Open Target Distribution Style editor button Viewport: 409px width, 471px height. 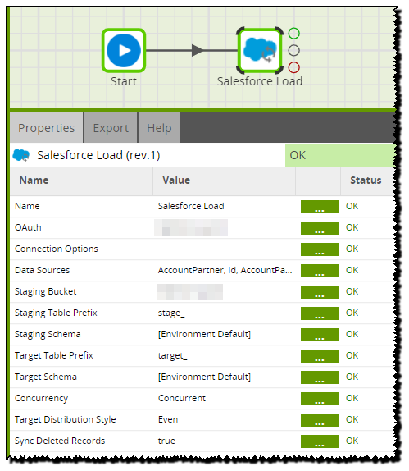click(x=320, y=420)
